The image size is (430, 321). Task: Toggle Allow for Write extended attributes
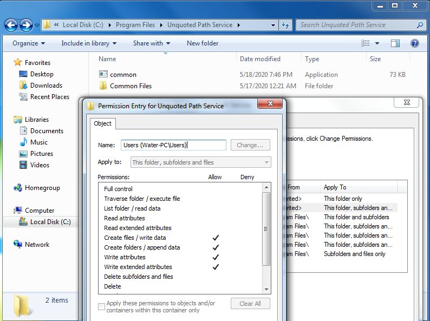click(x=216, y=267)
